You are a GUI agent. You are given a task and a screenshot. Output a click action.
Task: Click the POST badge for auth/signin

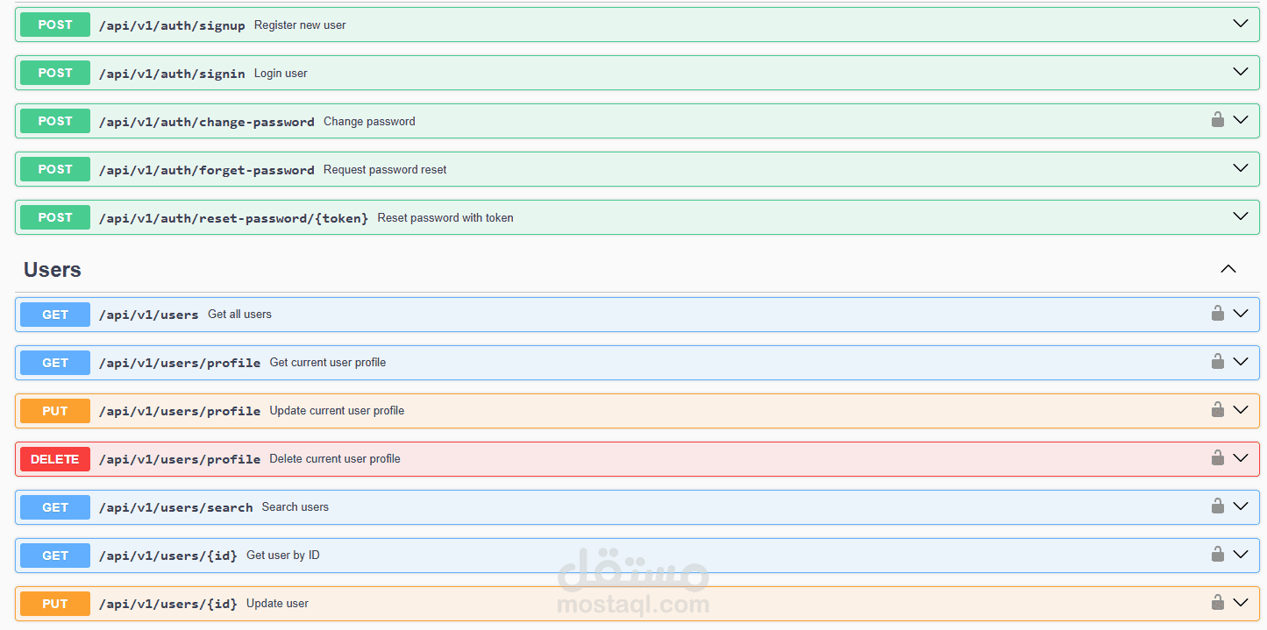55,73
